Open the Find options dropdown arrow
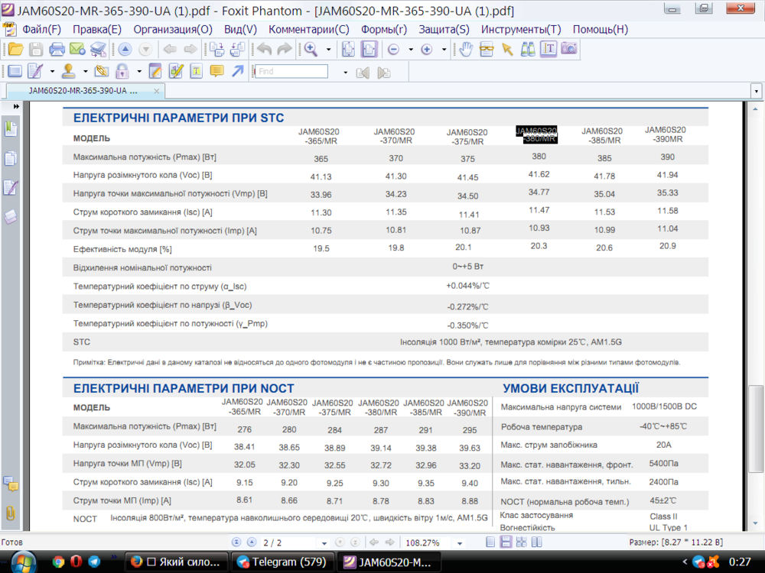This screenshot has width=765, height=573. coord(345,72)
